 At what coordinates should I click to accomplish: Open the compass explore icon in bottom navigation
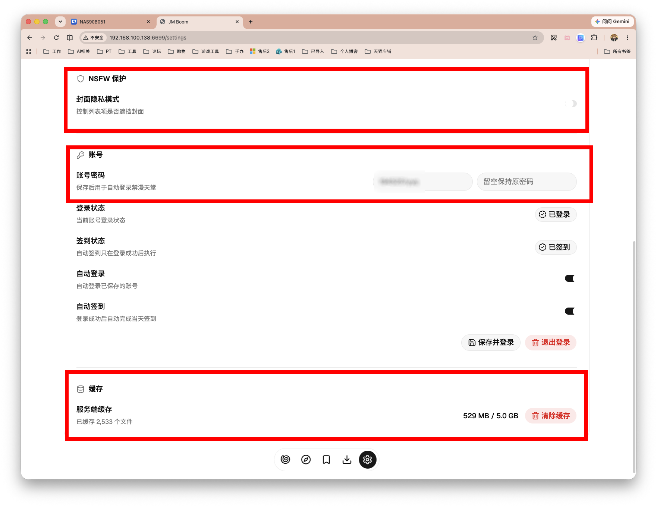click(x=306, y=460)
